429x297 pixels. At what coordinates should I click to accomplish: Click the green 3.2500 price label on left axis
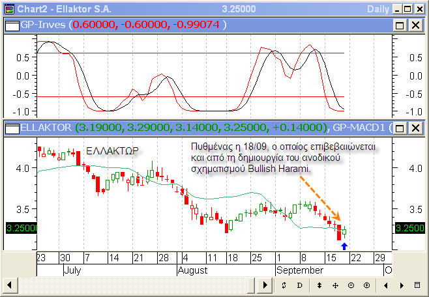[x=18, y=229]
